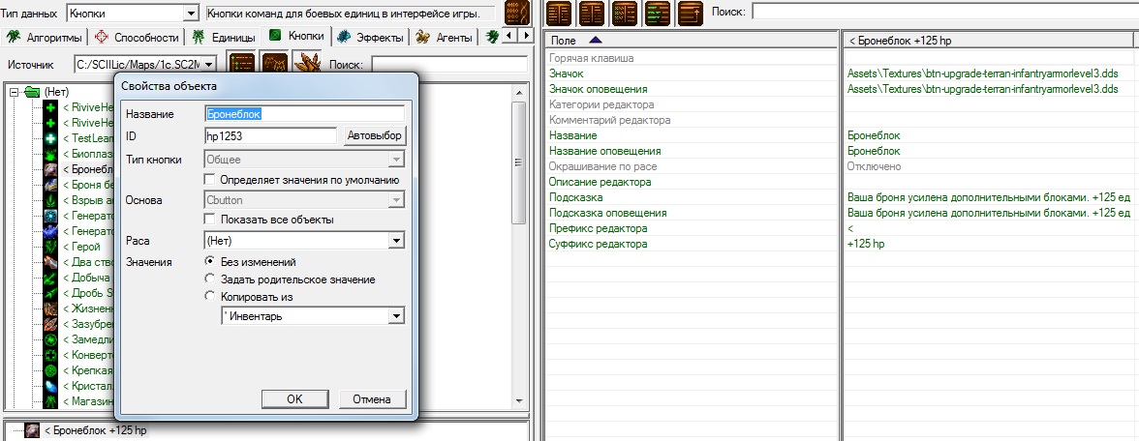Click the tree scrollbar down arrow
1139x441 pixels.
(x=519, y=400)
